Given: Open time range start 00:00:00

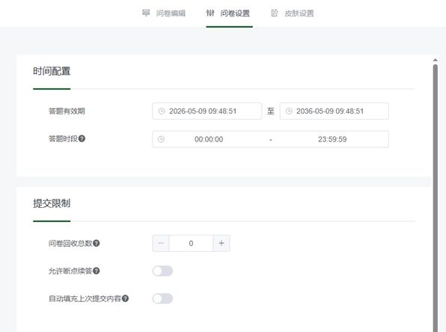Looking at the screenshot, I should tap(209, 139).
